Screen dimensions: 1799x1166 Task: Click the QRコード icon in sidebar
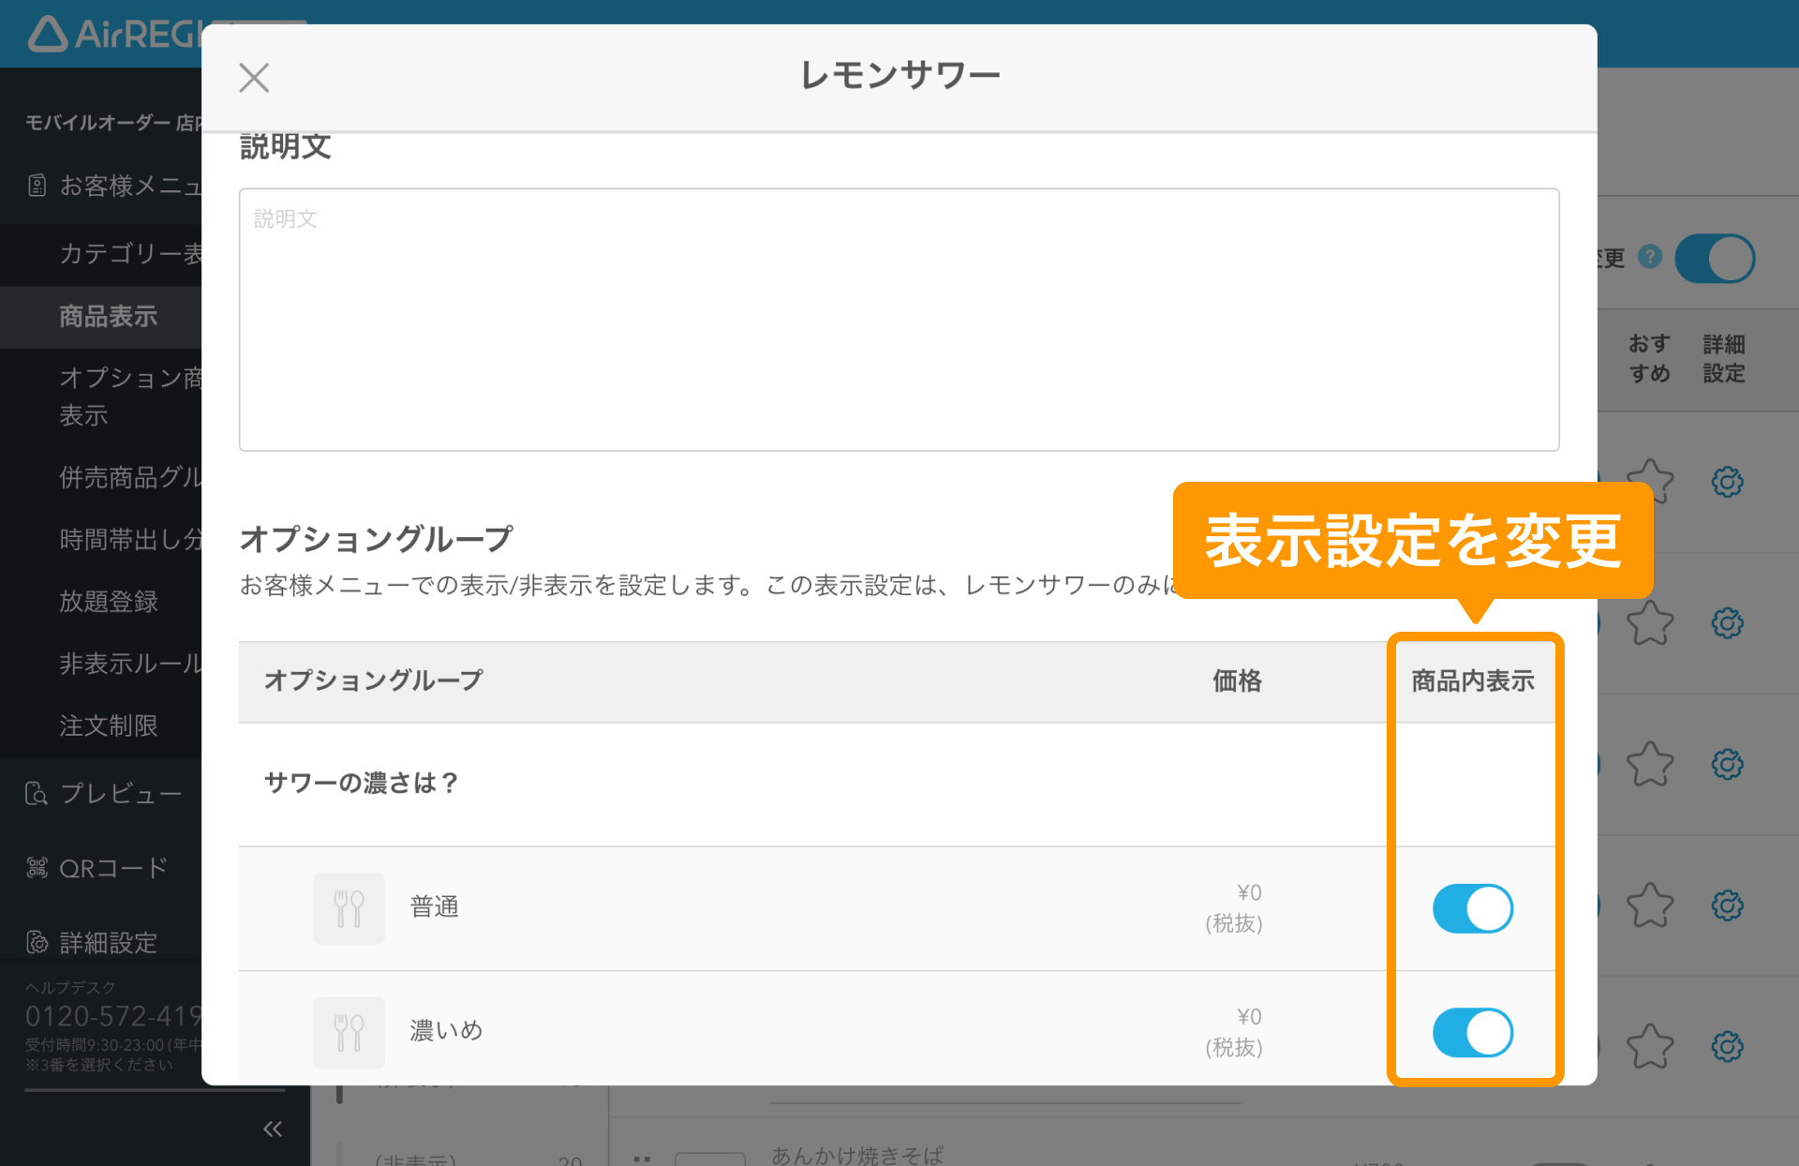click(x=37, y=868)
